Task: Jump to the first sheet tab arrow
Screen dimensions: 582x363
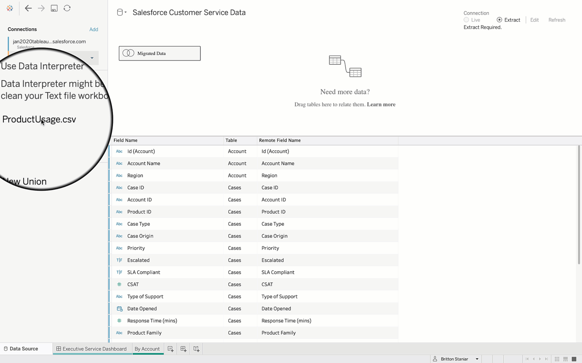Action: [527, 359]
